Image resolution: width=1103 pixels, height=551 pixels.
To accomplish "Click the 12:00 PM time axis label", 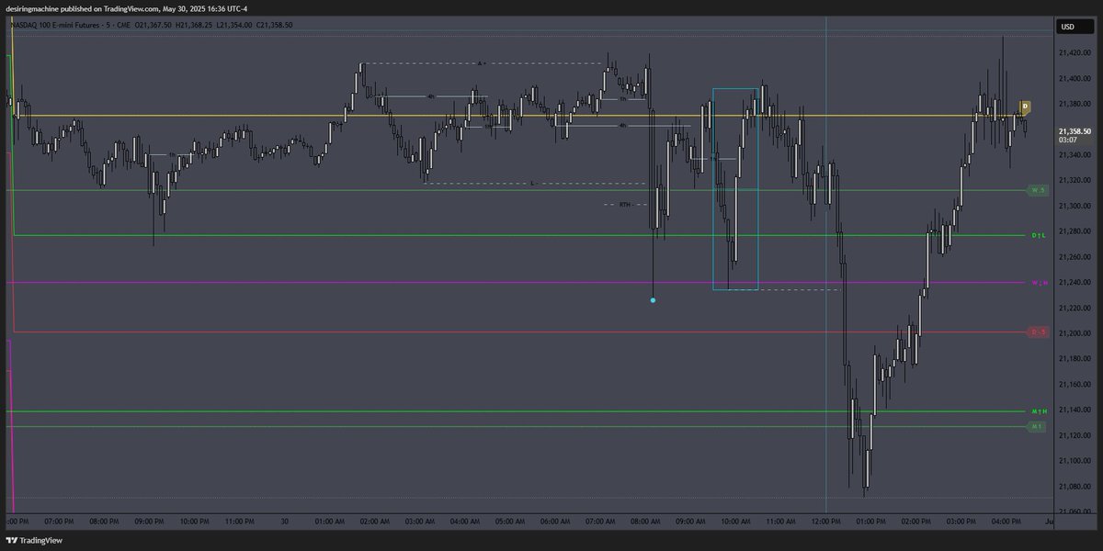I will (825, 522).
